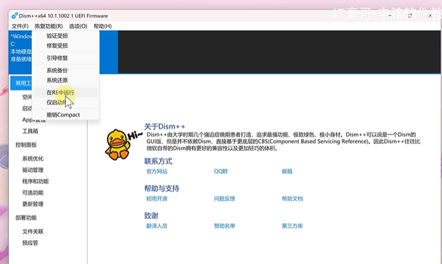Open 可选功能 in the sidebar
The image size is (442, 264).
[x=33, y=192]
